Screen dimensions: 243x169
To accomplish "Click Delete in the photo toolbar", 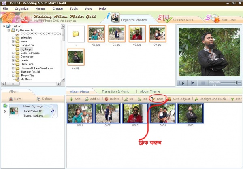I will (x=112, y=99).
